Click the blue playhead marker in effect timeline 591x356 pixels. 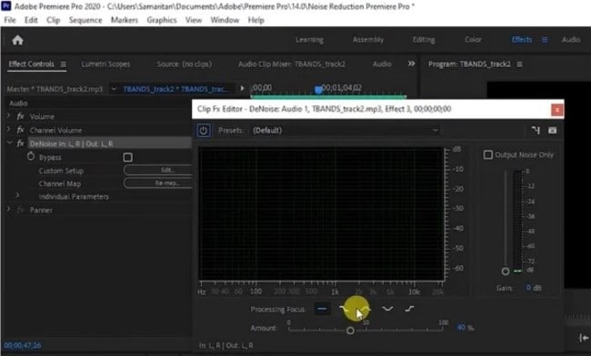coord(318,90)
